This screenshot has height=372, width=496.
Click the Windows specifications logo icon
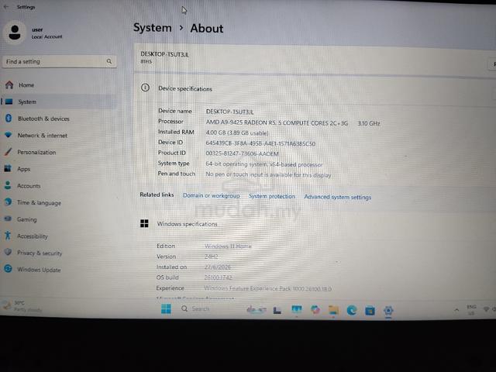coord(144,223)
